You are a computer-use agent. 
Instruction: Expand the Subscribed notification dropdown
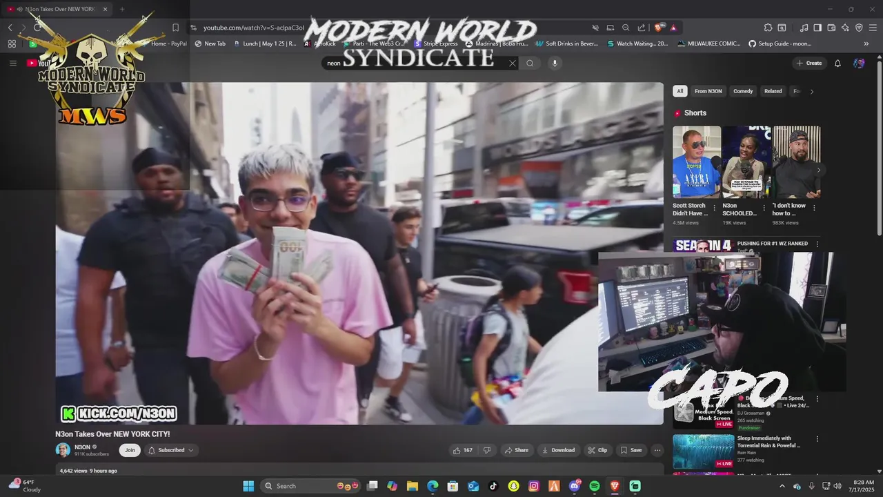pos(171,450)
